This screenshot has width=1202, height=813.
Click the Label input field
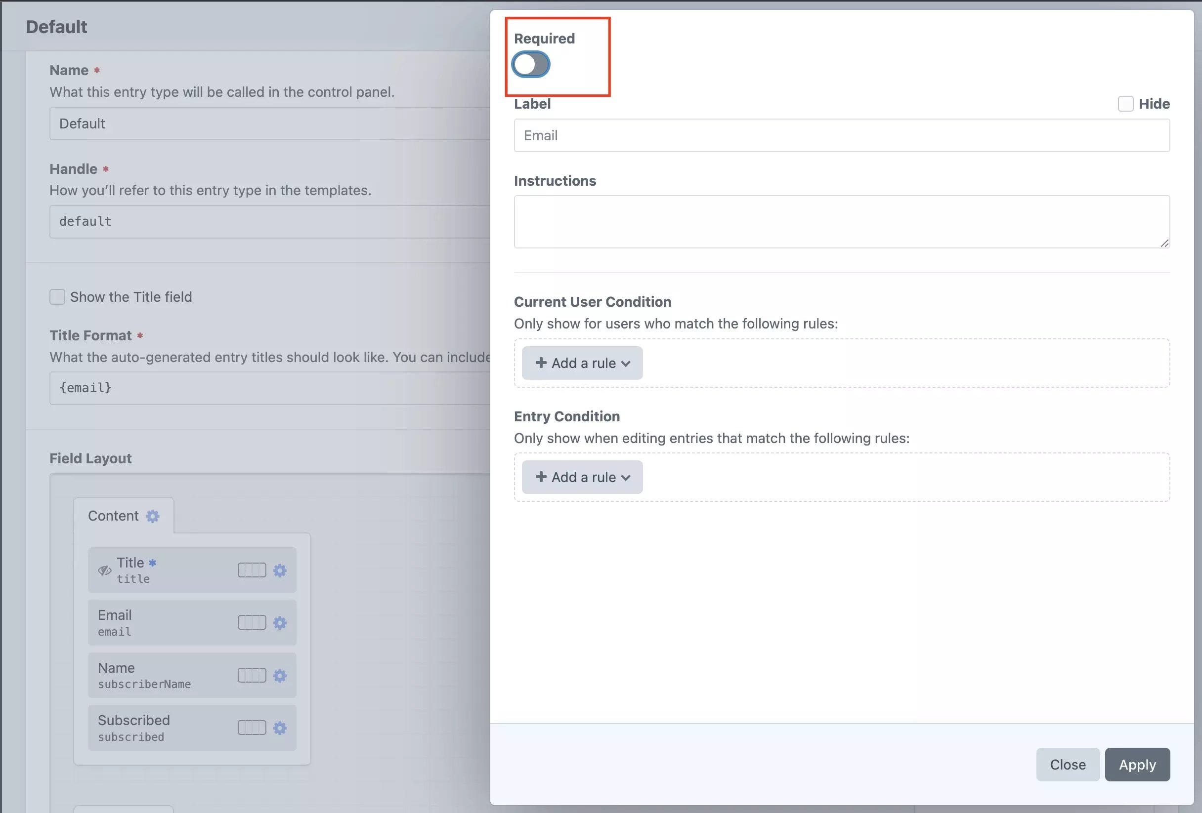pyautogui.click(x=841, y=135)
